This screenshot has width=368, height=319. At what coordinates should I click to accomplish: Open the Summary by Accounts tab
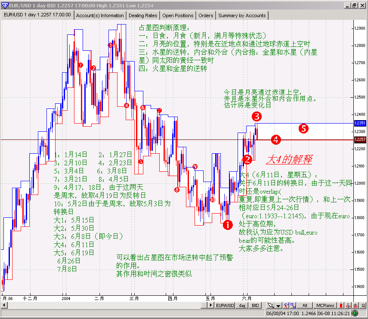[x=242, y=15]
